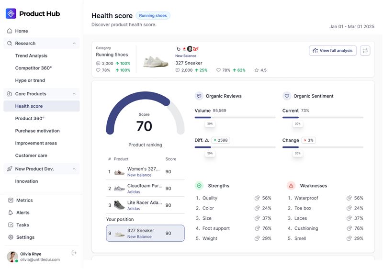Click View full analysis button

click(333, 51)
